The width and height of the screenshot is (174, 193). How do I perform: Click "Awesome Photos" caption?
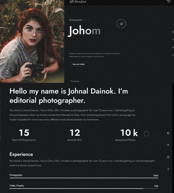125,140
